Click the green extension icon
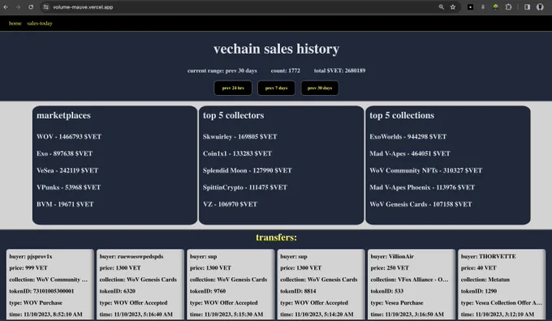 click(496, 7)
